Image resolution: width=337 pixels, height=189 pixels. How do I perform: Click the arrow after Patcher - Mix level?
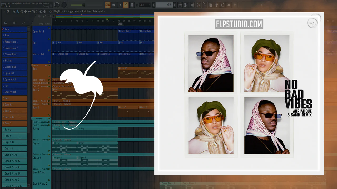coord(105,12)
